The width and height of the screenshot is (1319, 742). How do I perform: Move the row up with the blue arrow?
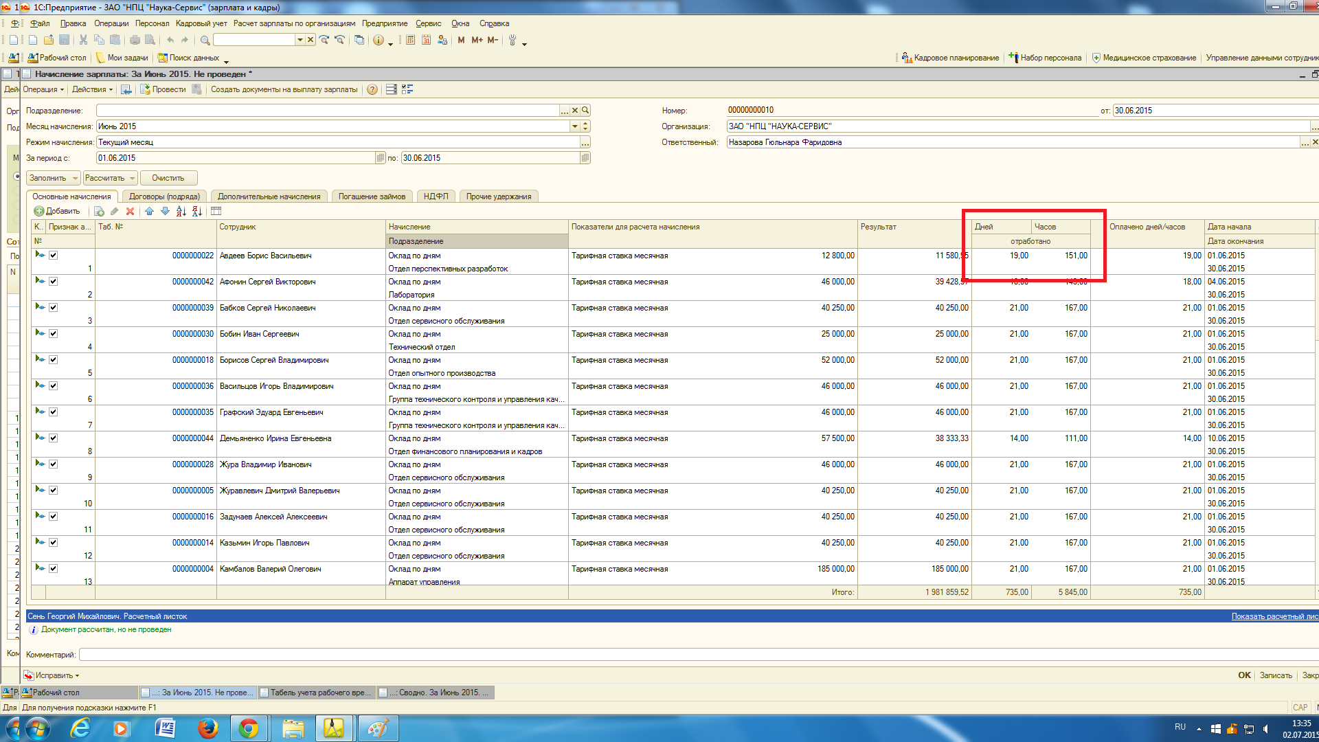coord(149,211)
